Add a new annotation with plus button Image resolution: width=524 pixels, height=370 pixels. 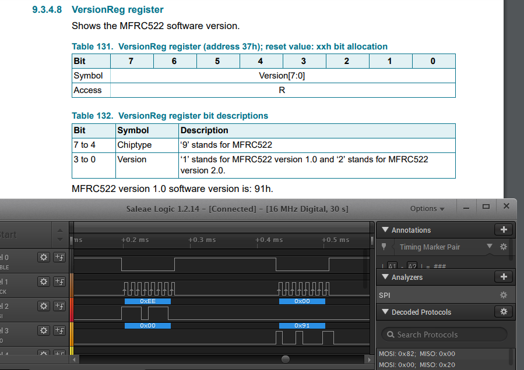(504, 230)
